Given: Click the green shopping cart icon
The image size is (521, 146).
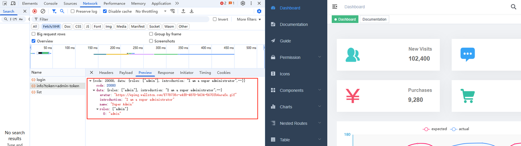Looking at the screenshot, I should pos(468,96).
